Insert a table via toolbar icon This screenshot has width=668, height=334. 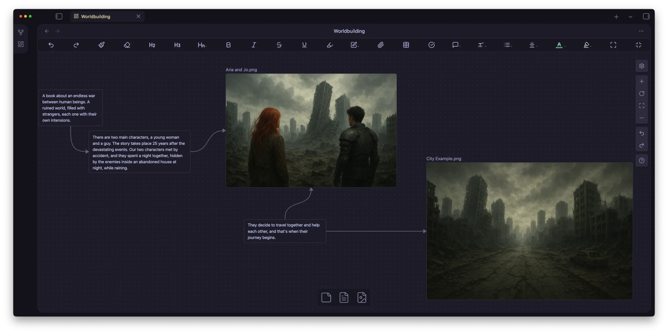click(406, 45)
